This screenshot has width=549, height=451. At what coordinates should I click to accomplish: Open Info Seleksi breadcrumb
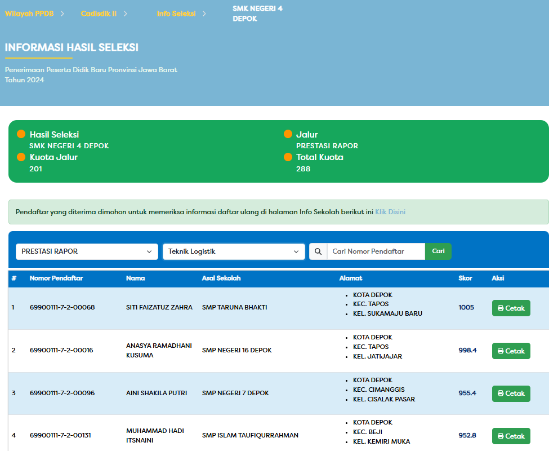[x=176, y=14]
